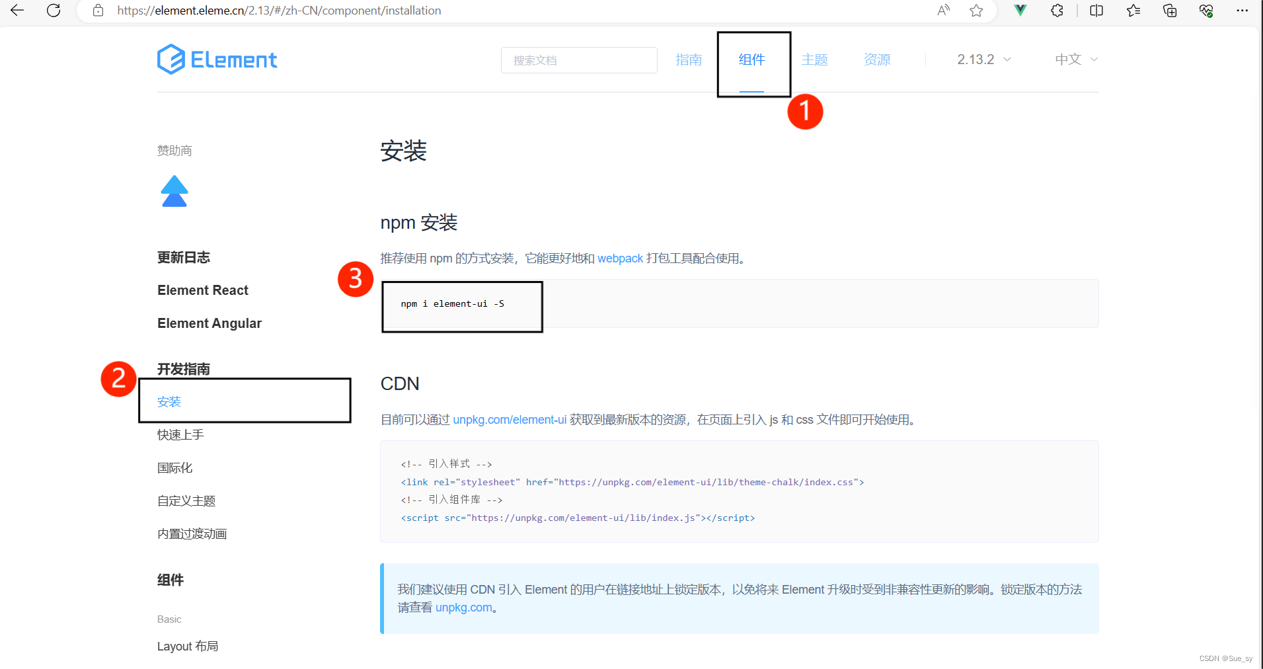This screenshot has height=669, width=1263.
Task: Open the Favorites list
Action: [1133, 11]
